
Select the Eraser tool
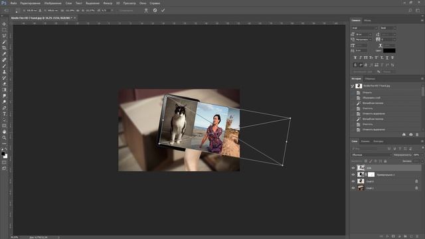(x=4, y=84)
